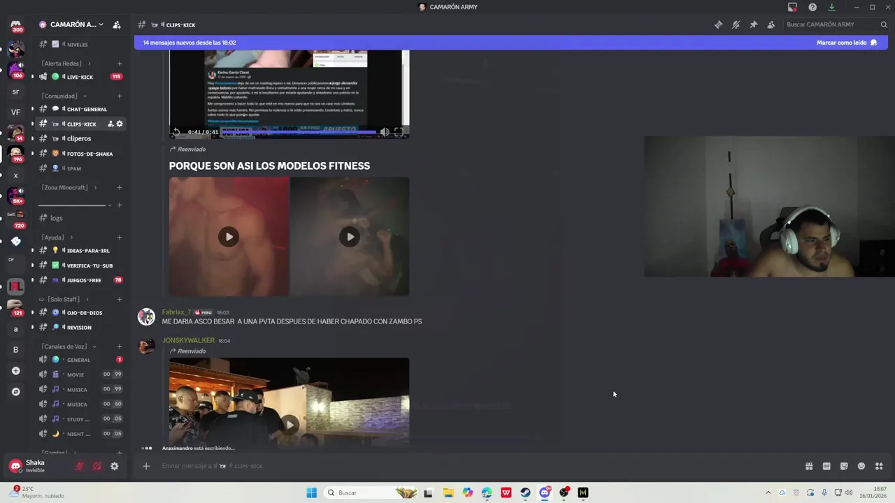Click the plus attach button in the message bar
The height and width of the screenshot is (503, 895).
click(x=146, y=466)
